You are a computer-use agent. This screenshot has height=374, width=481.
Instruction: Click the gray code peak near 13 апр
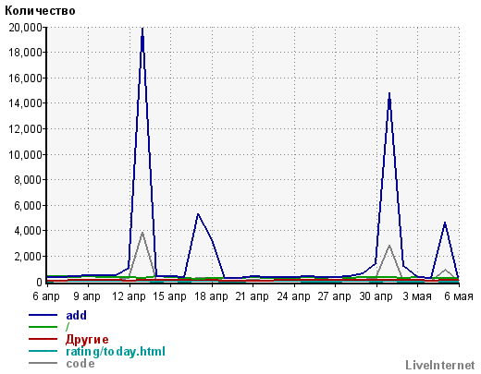tap(142, 233)
